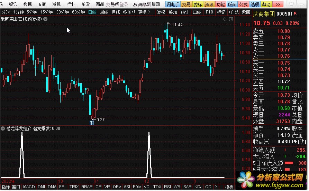Select the 周线 weekly period
Viewport: 309px width, 191px height.
coord(104,12)
